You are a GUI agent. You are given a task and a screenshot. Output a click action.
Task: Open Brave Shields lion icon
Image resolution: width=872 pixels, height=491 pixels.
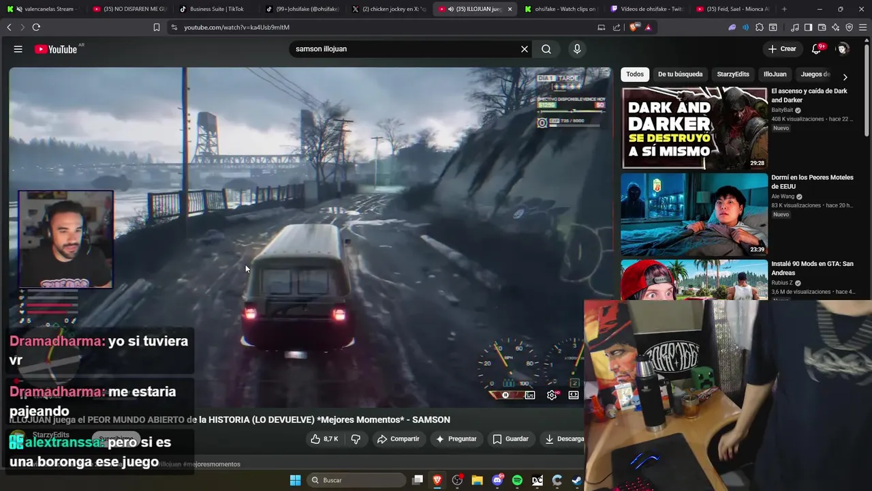pos(635,27)
